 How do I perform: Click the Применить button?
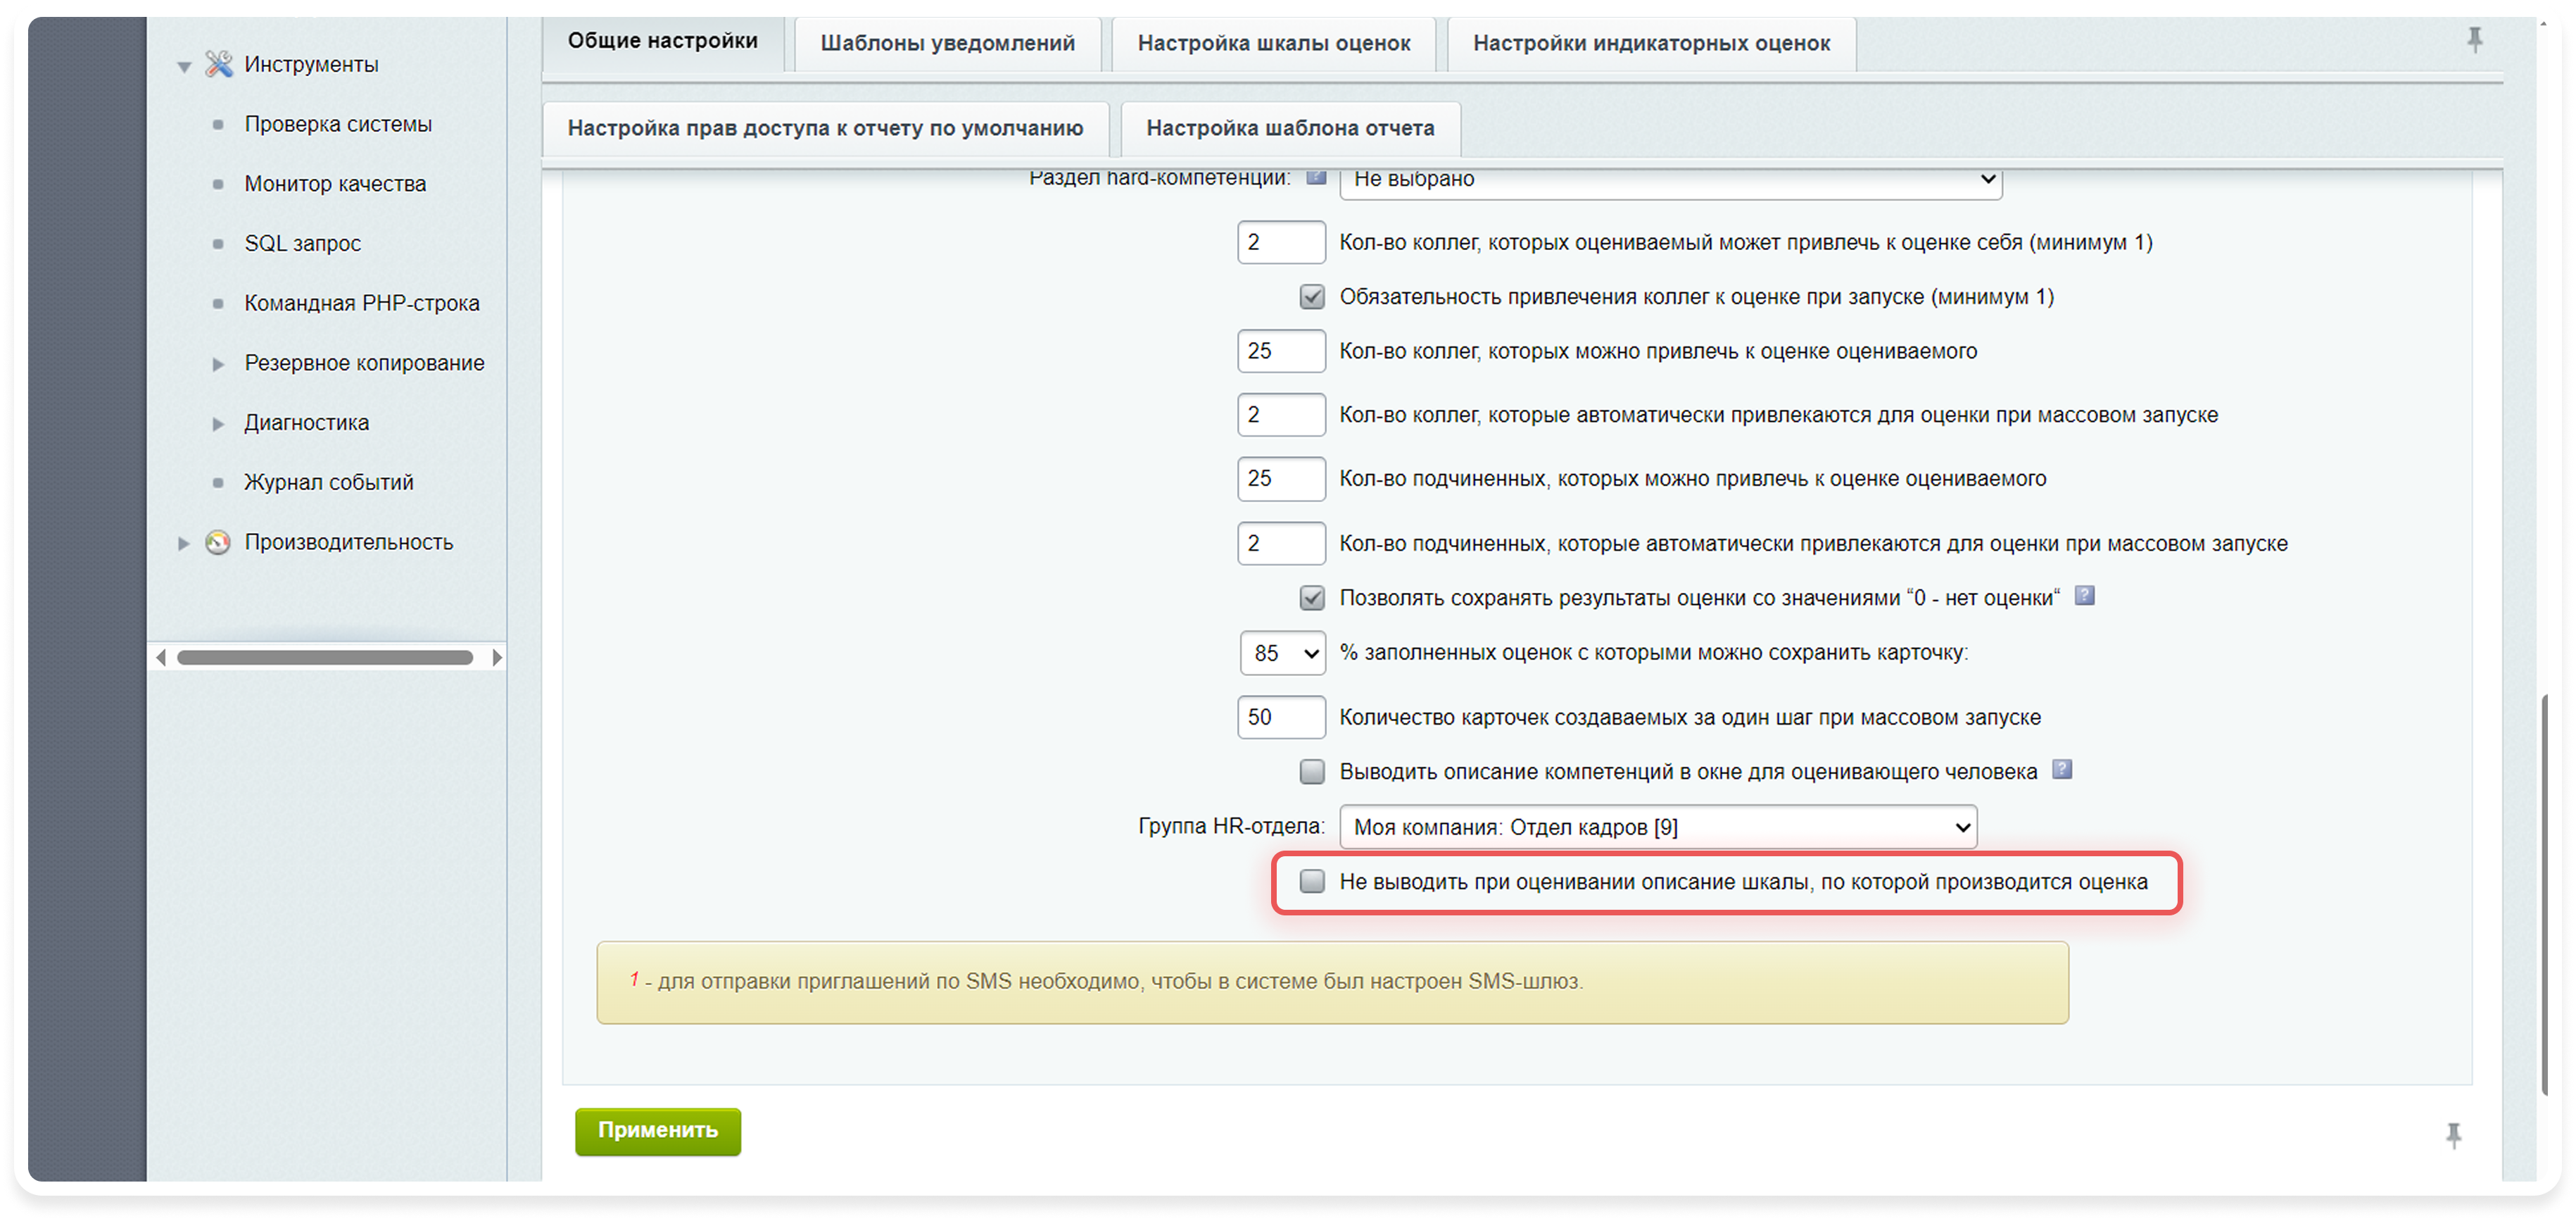tap(658, 1131)
